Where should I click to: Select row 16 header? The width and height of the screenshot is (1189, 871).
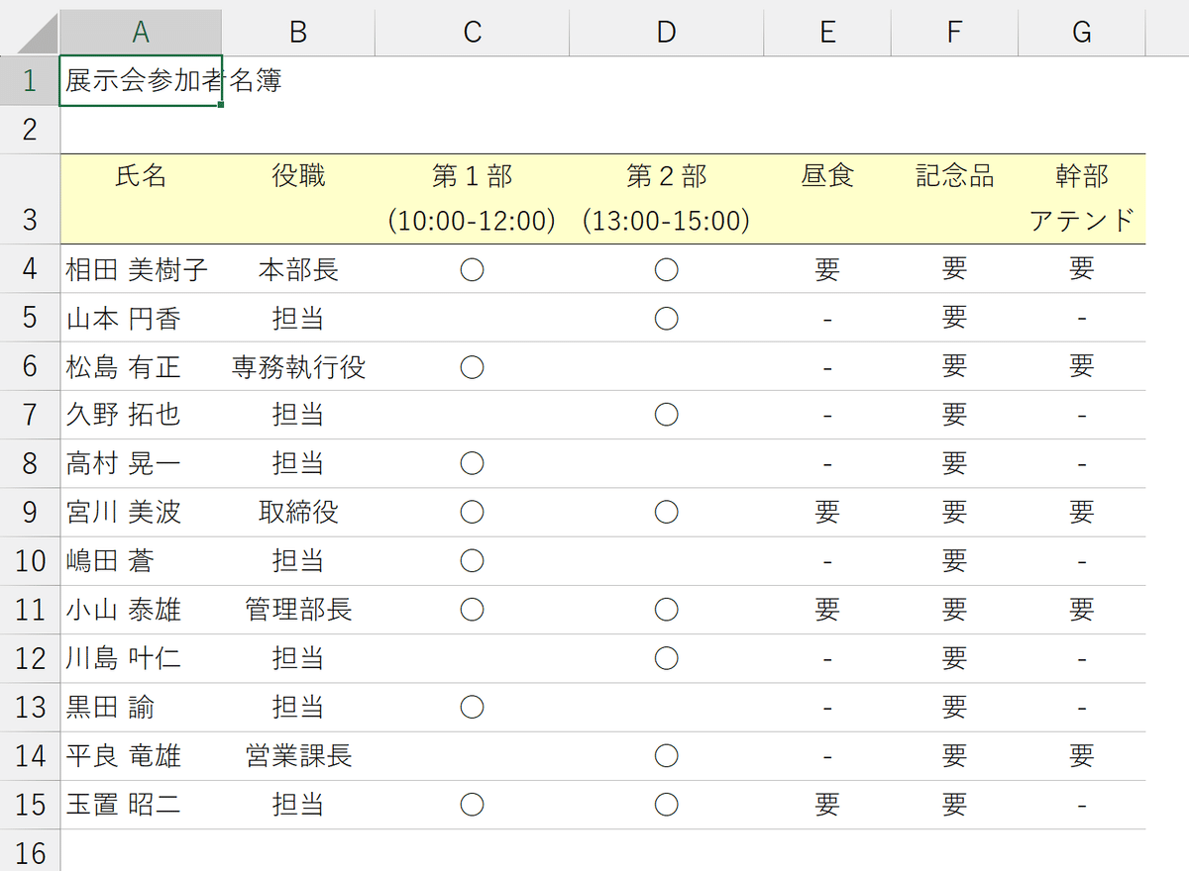30,851
